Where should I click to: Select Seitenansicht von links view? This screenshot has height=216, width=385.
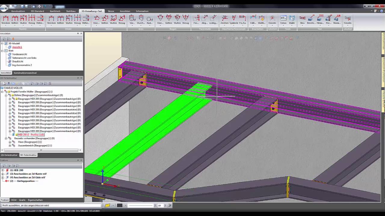point(24,58)
